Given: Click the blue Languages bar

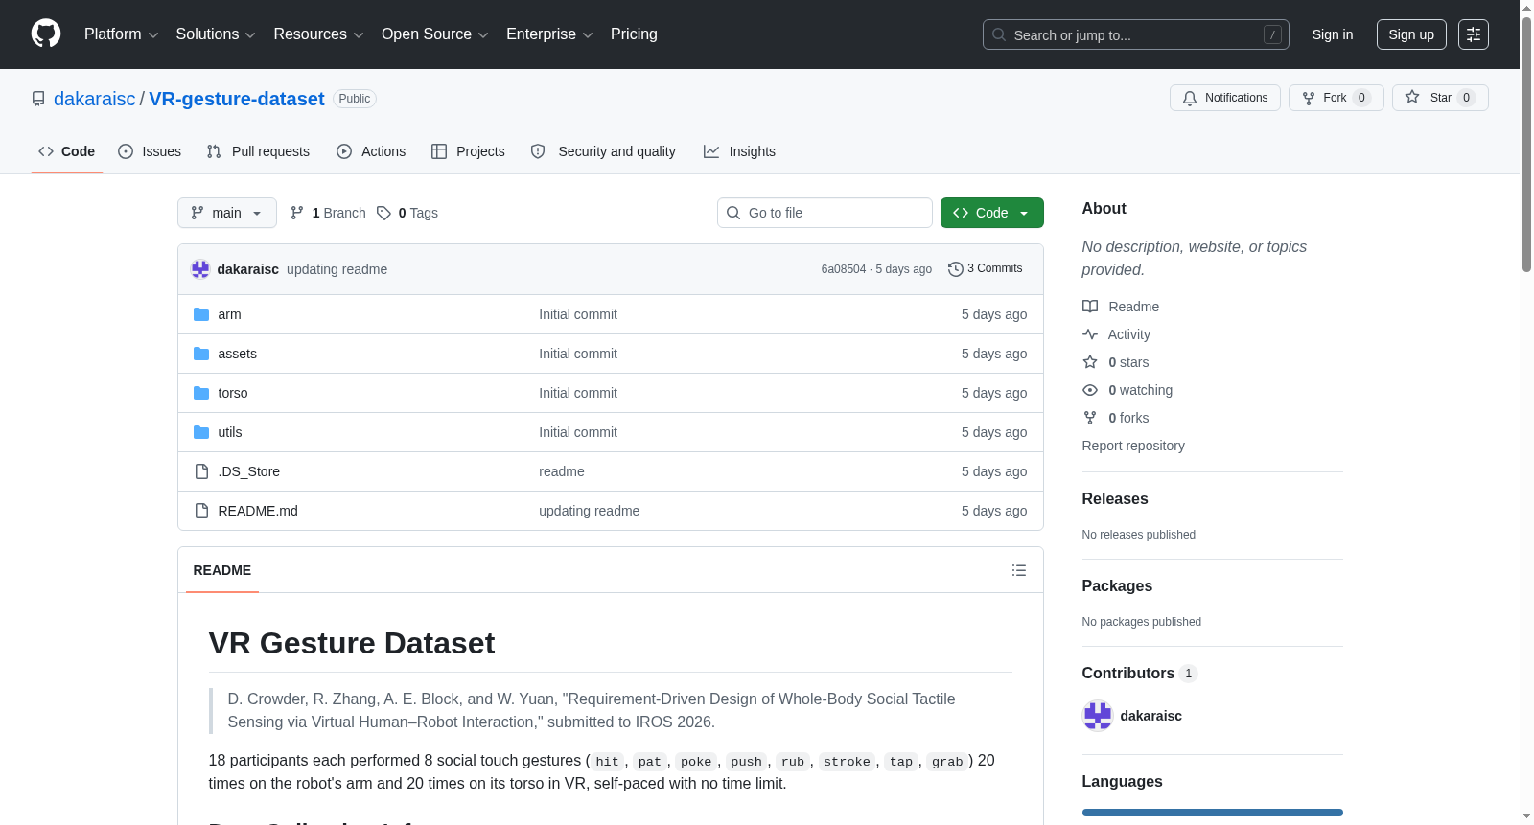Looking at the screenshot, I should coord(1213,813).
